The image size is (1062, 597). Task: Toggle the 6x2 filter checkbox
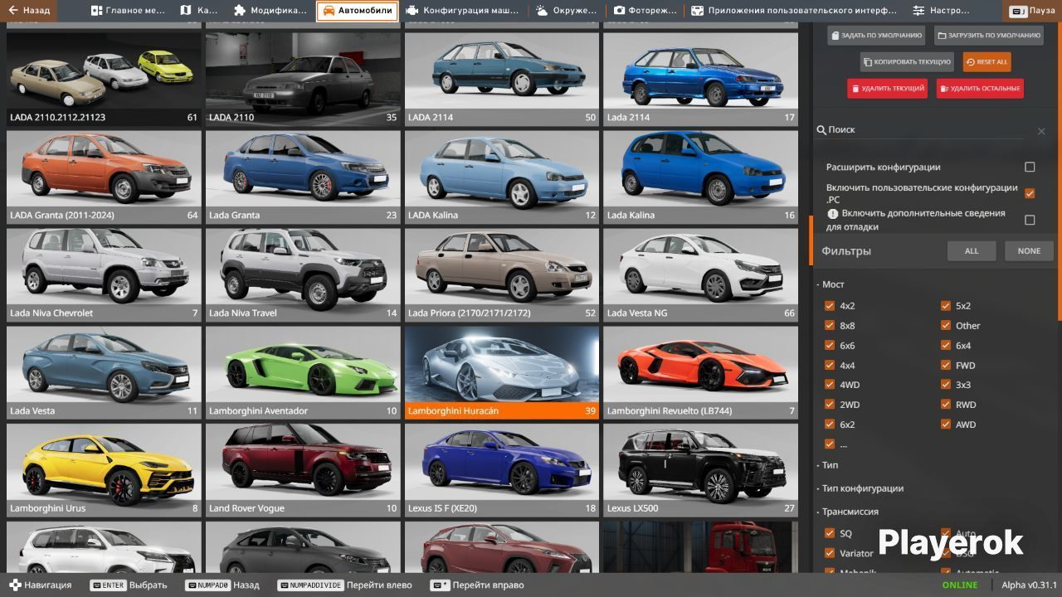pos(830,425)
